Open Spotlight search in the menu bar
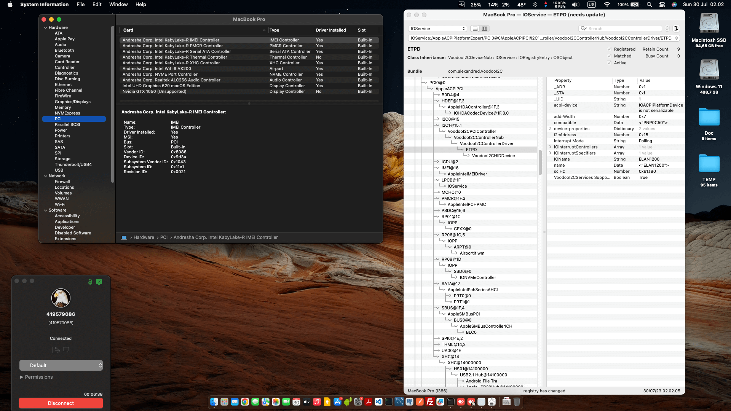Screen dimensions: 731x411 click(x=650, y=5)
